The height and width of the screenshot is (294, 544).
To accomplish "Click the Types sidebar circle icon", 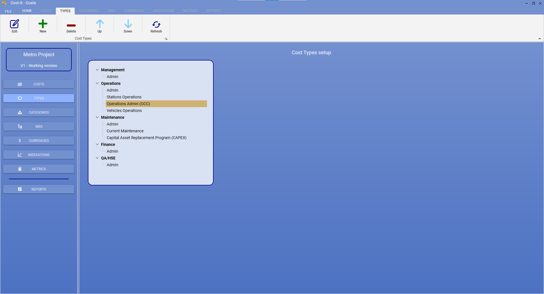I will point(20,98).
